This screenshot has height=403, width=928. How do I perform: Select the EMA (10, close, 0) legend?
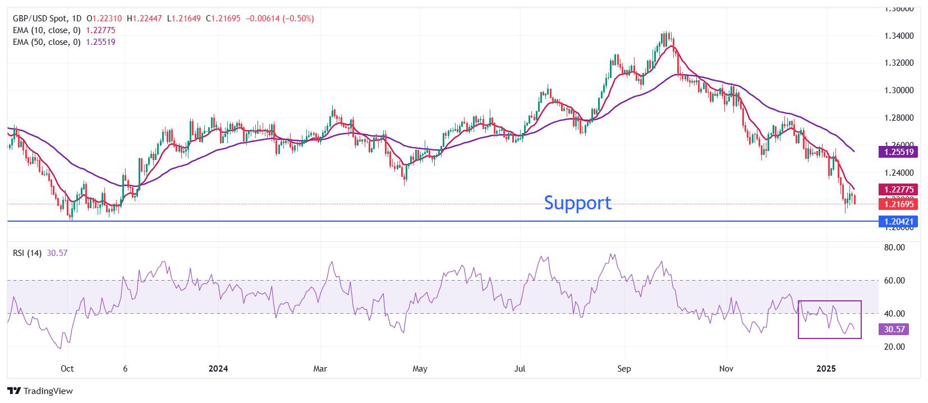47,30
